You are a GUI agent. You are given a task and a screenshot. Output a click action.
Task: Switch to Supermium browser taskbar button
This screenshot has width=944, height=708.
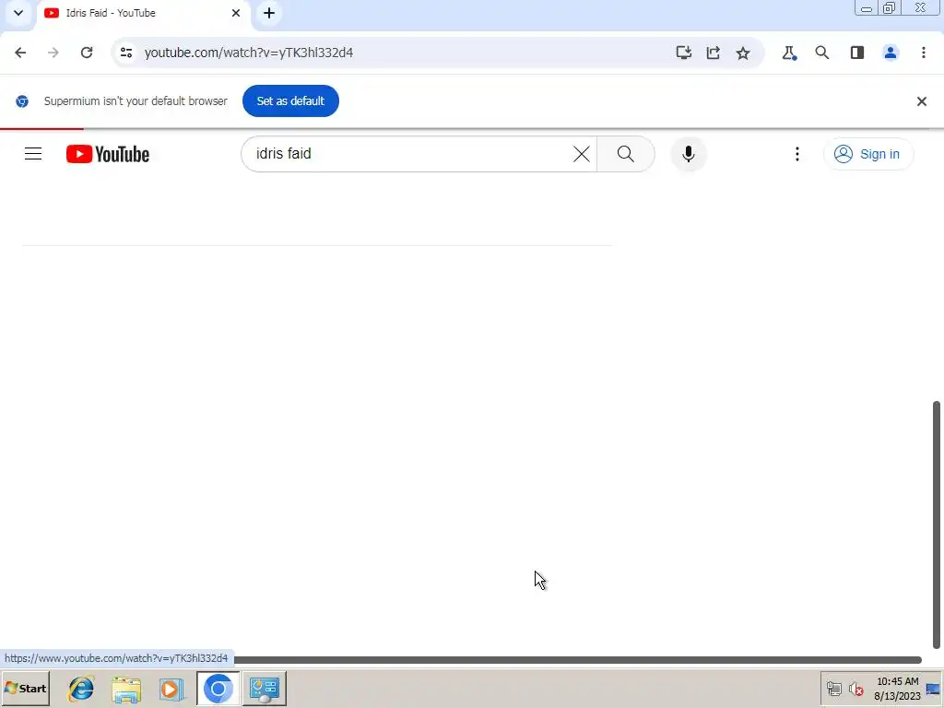[x=218, y=688]
